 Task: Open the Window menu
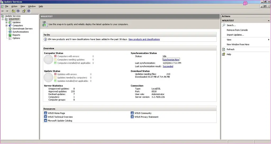tap(32, 6)
